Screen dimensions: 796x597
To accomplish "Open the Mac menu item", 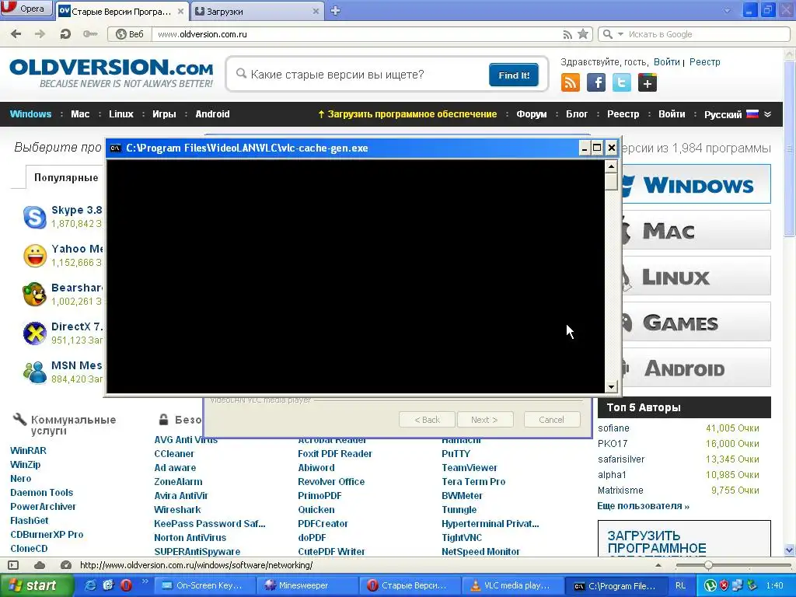I will click(80, 114).
